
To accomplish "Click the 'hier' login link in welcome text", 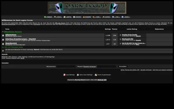I will tap(159, 24).
